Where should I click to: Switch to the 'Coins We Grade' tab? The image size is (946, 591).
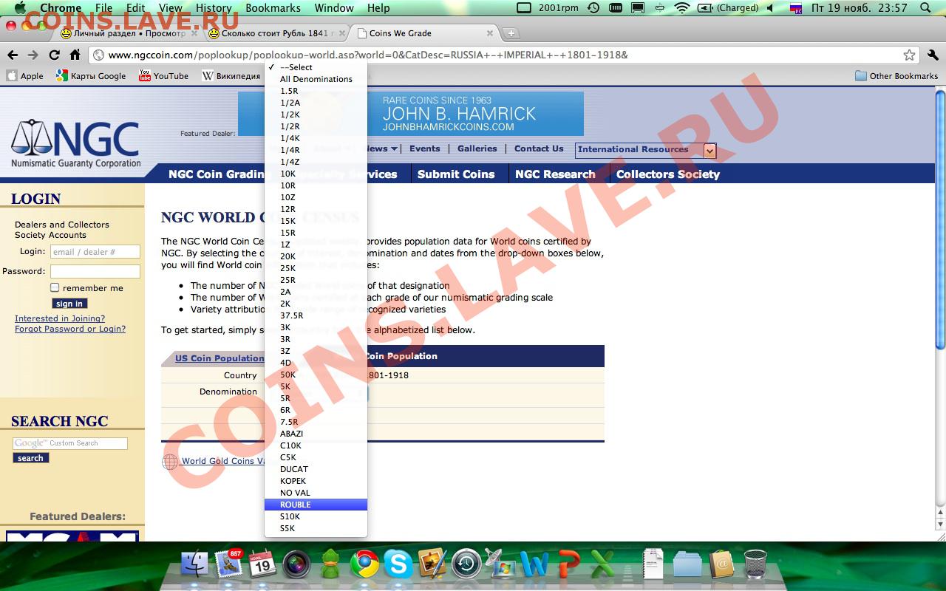pyautogui.click(x=425, y=33)
